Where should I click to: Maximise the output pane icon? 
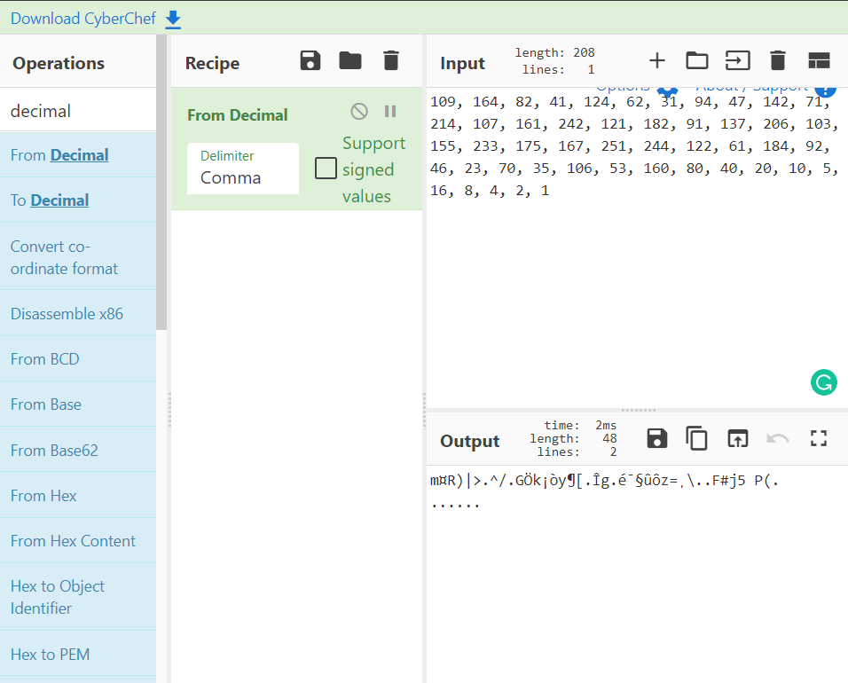click(x=818, y=438)
